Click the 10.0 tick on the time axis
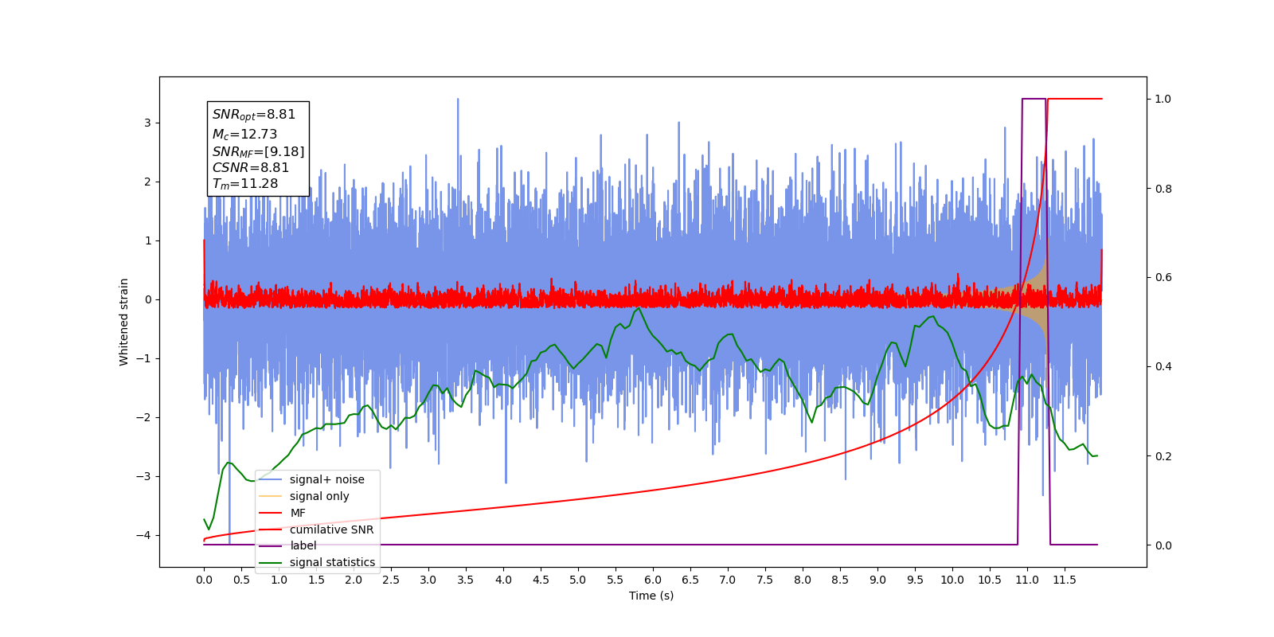 952,580
